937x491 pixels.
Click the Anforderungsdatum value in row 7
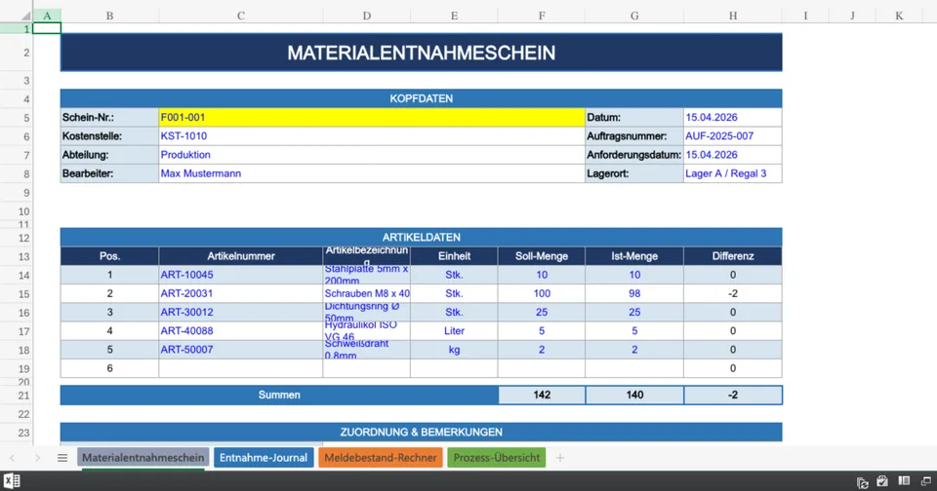click(733, 155)
